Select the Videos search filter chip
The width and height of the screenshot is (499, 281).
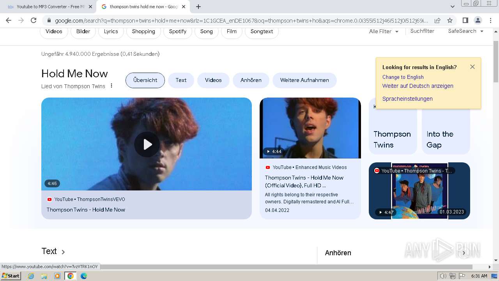click(x=54, y=31)
